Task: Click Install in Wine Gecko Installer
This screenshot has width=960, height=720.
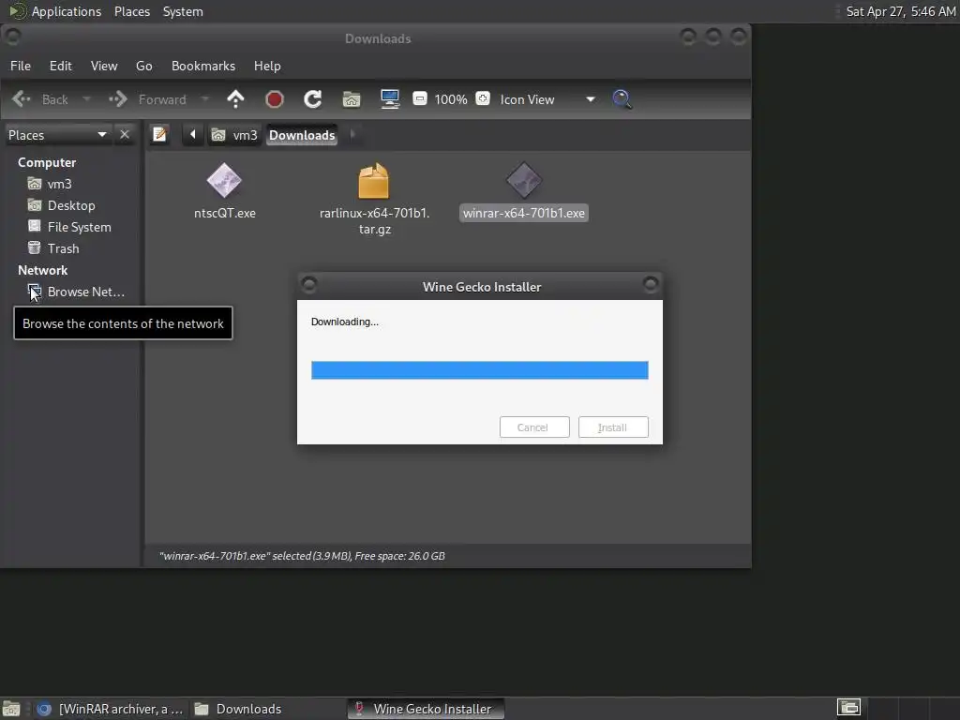Action: (613, 427)
